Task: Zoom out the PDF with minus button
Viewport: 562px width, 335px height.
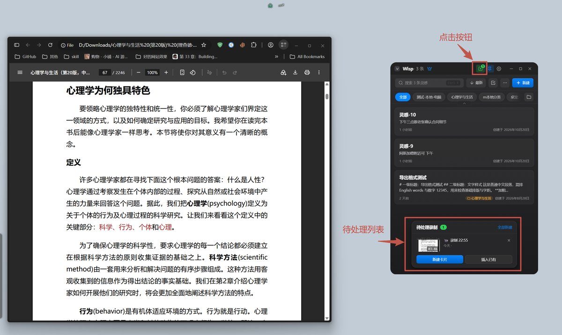Action: (x=139, y=73)
